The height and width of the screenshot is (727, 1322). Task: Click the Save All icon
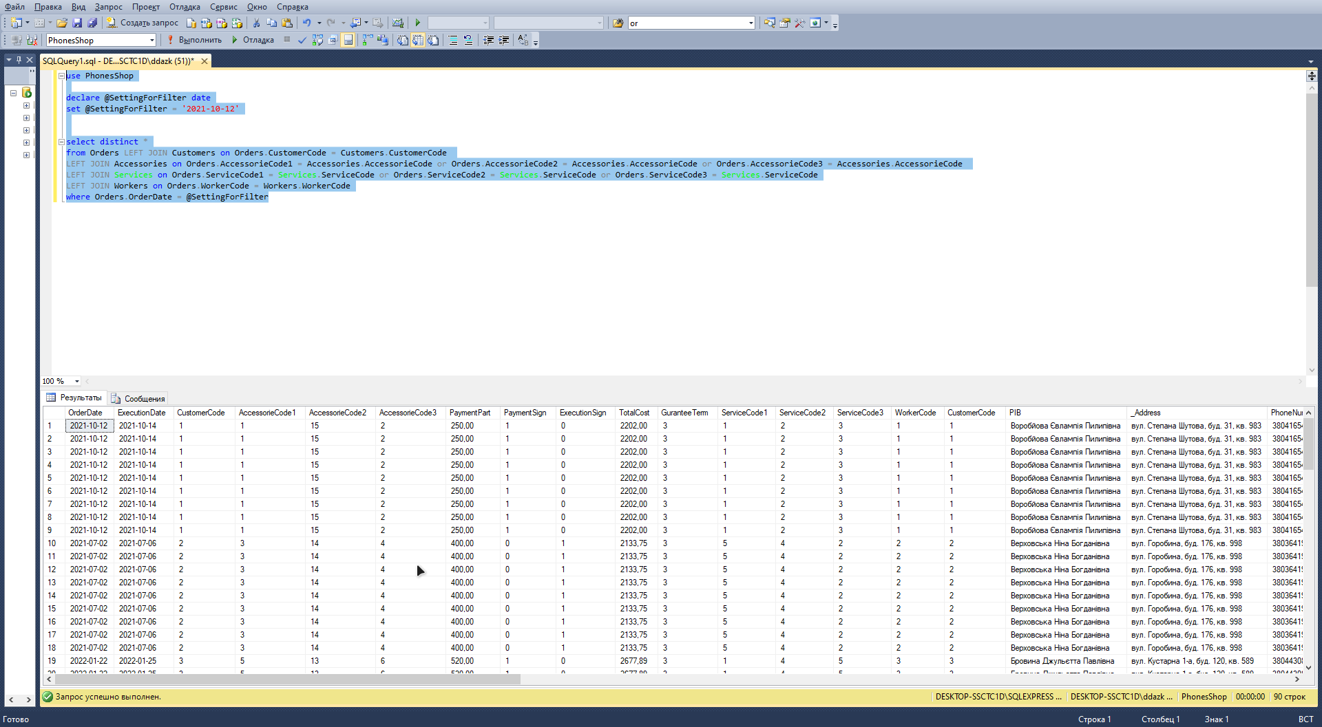point(92,23)
